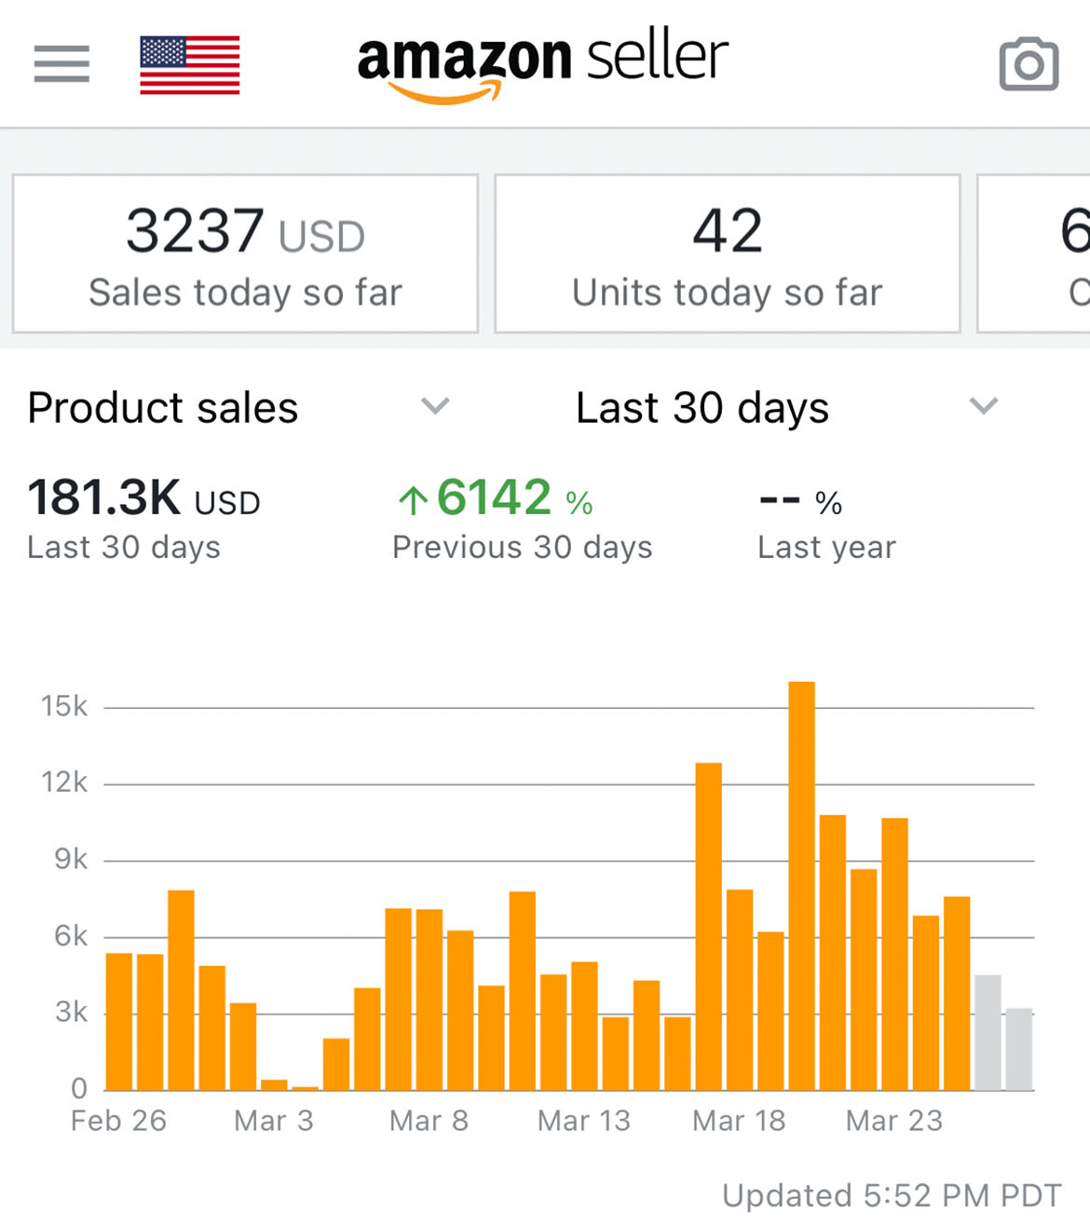Open the Units today so far card

(x=728, y=253)
